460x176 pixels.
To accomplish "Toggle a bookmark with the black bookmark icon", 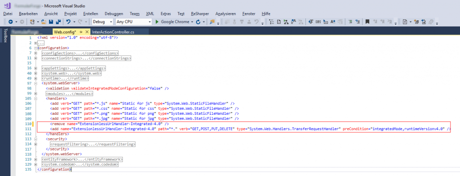I will (367, 22).
